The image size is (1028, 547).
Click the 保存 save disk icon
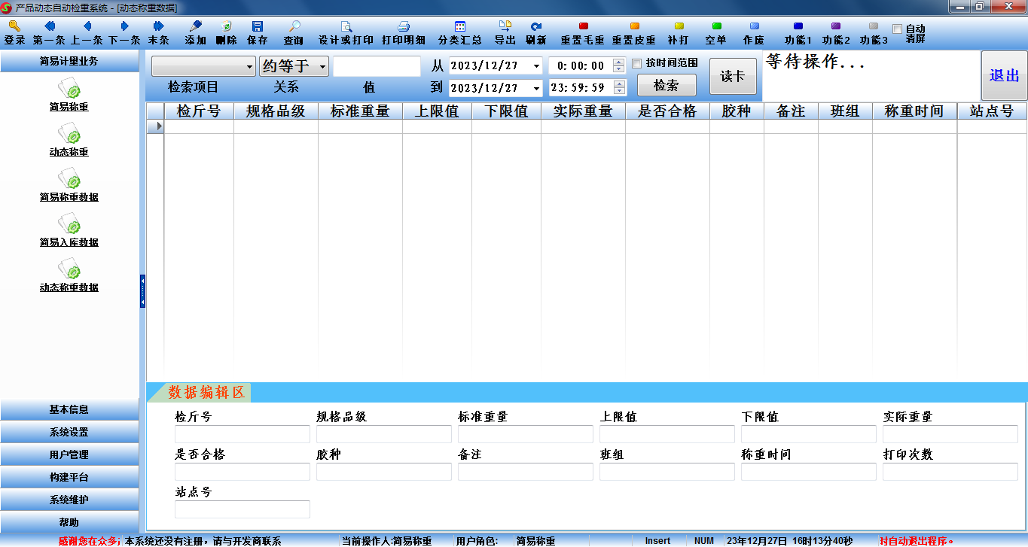[x=258, y=26]
